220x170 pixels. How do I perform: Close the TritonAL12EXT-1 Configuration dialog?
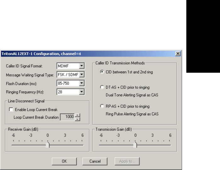click(178, 54)
